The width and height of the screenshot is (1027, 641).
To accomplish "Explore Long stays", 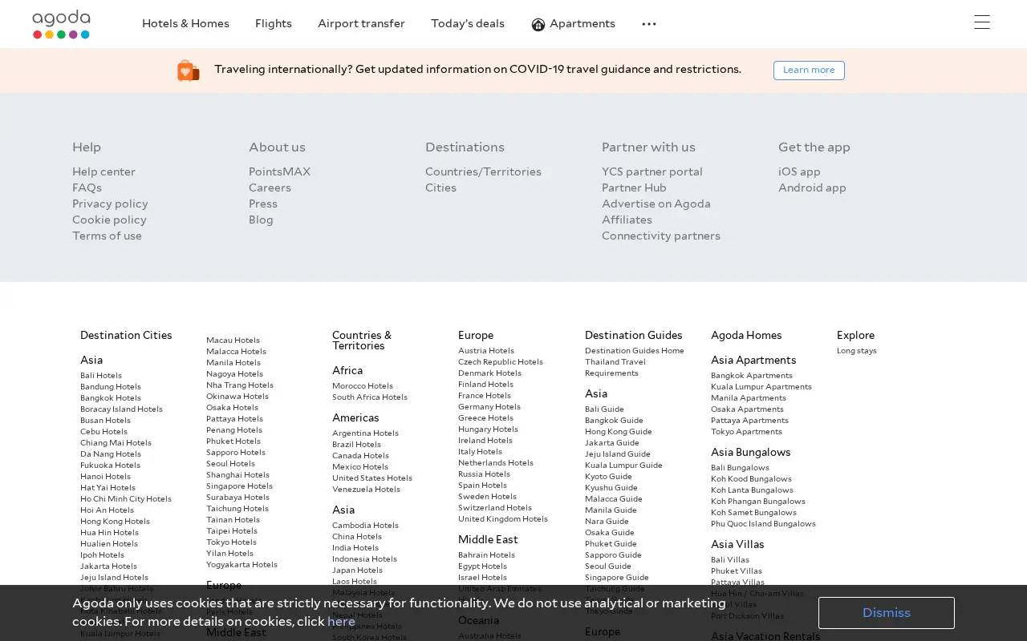I will (x=857, y=350).
